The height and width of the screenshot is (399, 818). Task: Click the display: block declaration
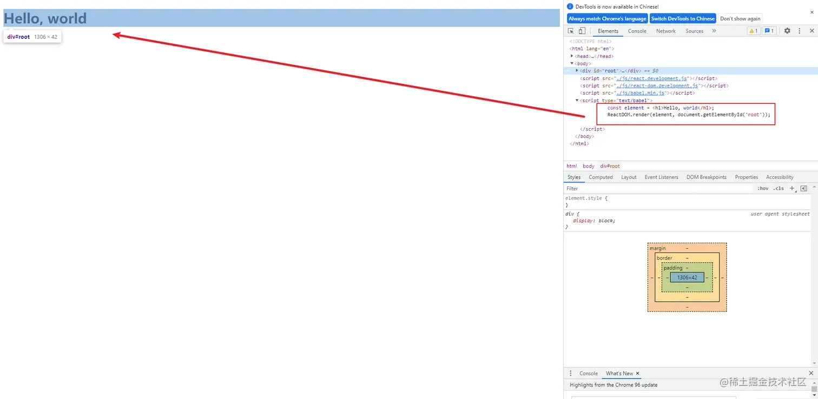point(594,221)
